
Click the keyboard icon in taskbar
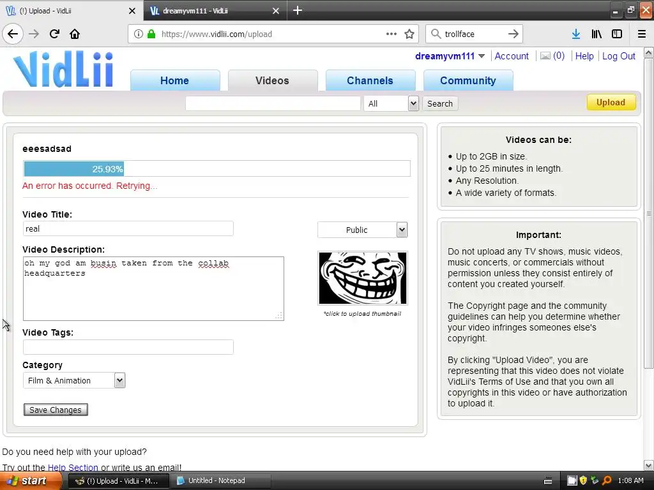(548, 481)
